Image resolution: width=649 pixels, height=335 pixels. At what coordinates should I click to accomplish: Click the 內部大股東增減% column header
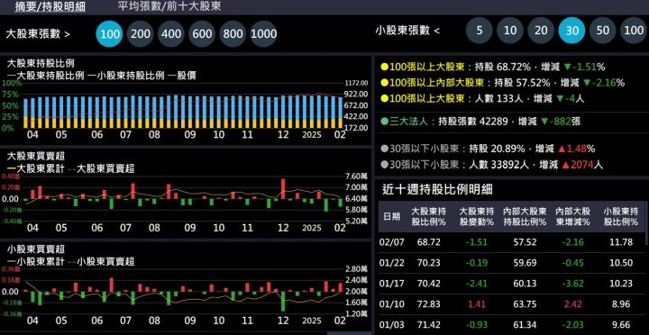tap(573, 216)
